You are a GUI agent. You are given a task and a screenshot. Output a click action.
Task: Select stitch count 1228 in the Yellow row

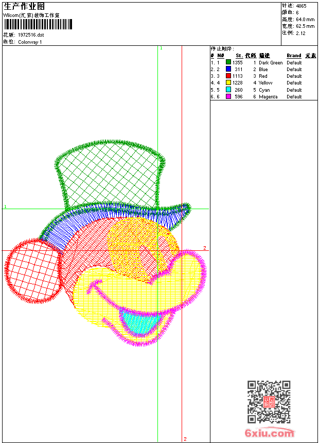(x=237, y=83)
